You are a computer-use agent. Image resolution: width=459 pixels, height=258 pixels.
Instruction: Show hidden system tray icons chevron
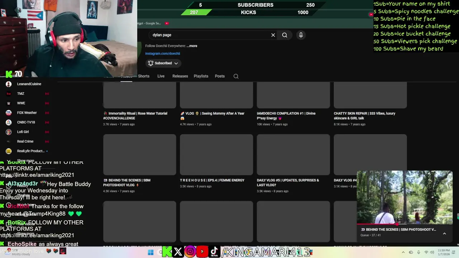coord(403,252)
